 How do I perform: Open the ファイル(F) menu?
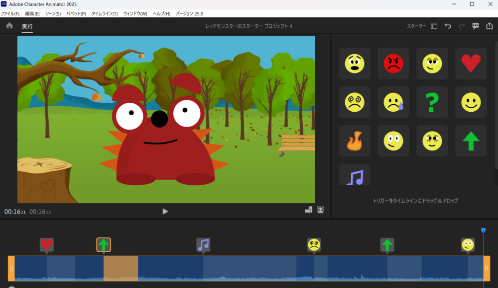[10, 13]
